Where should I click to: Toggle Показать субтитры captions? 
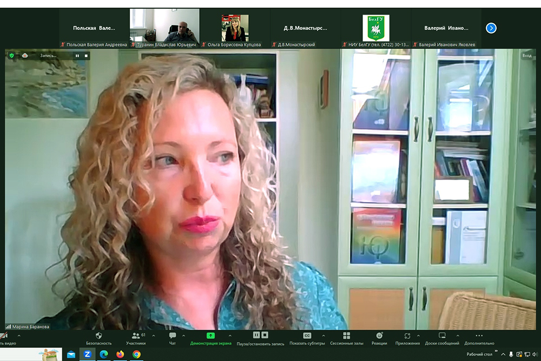pyautogui.click(x=307, y=338)
